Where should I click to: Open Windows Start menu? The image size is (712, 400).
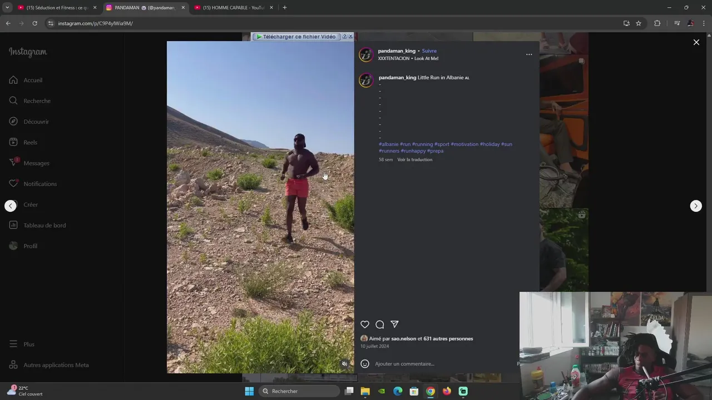pos(249,391)
